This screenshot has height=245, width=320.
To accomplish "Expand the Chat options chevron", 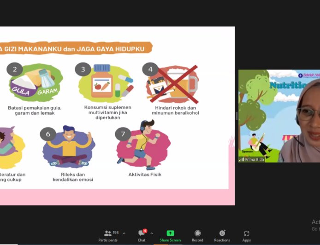I will coord(152,233).
